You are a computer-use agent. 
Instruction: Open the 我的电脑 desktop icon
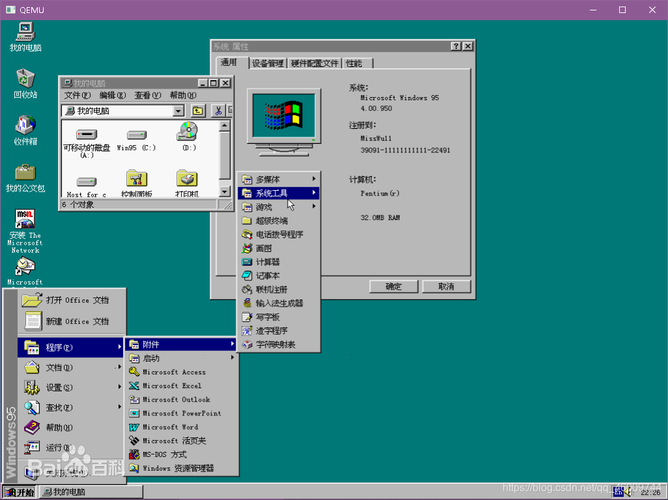[x=25, y=38]
